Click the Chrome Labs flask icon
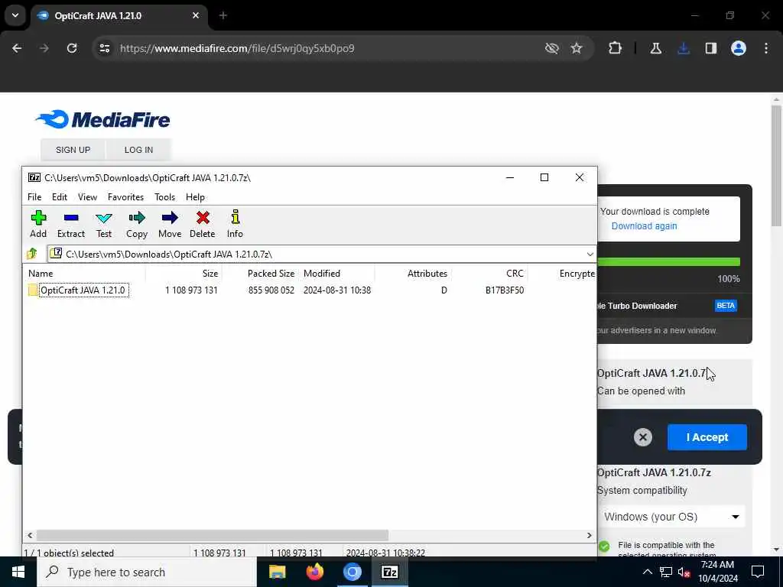The height and width of the screenshot is (587, 783). (655, 48)
